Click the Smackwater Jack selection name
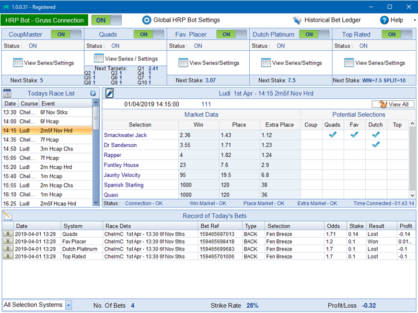This screenshot has height=313, width=418. [x=125, y=135]
